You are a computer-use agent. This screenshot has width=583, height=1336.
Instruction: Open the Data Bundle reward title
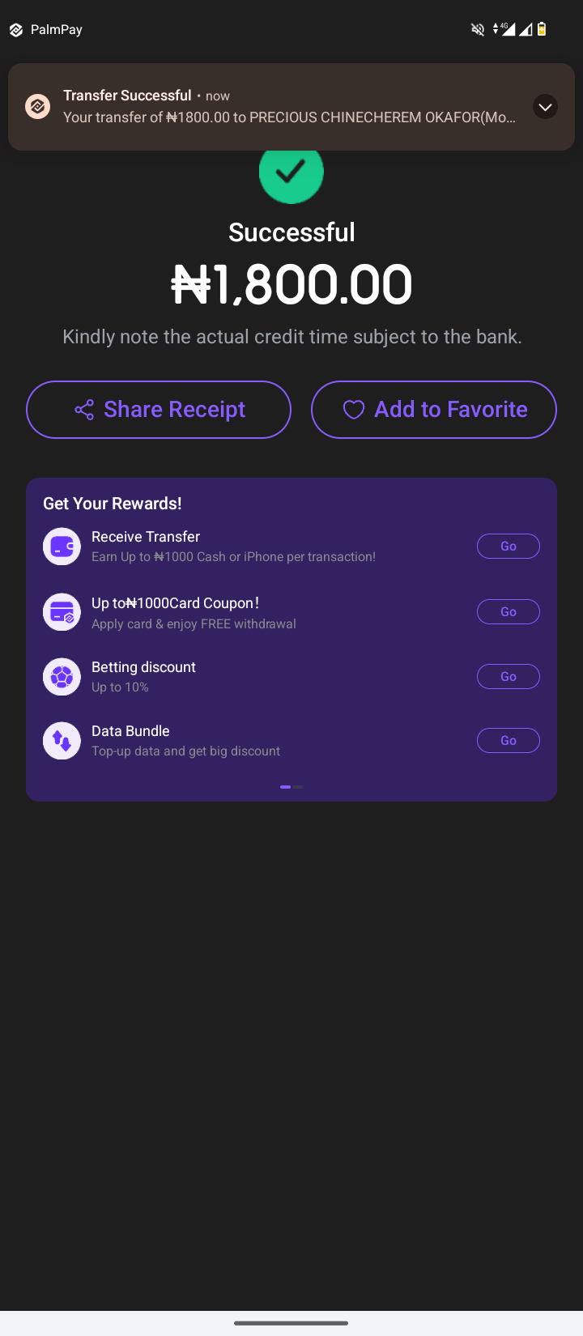(x=130, y=731)
